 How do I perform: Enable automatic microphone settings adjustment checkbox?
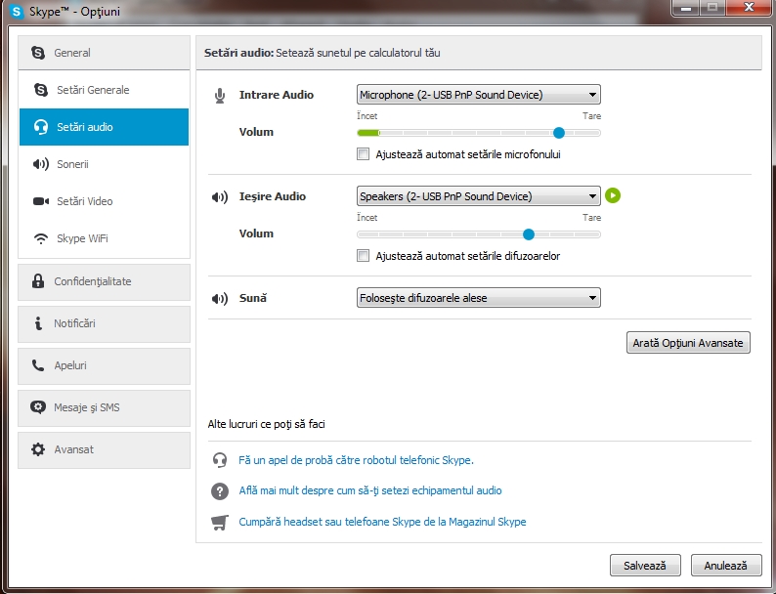click(x=364, y=154)
